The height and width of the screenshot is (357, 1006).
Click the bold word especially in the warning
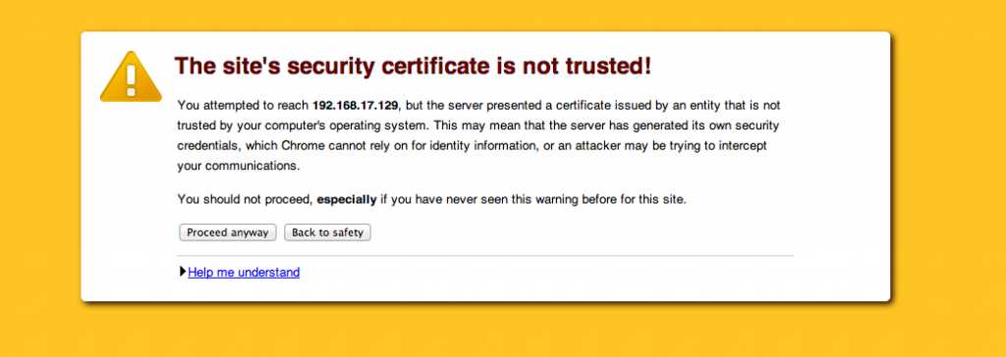point(347,199)
